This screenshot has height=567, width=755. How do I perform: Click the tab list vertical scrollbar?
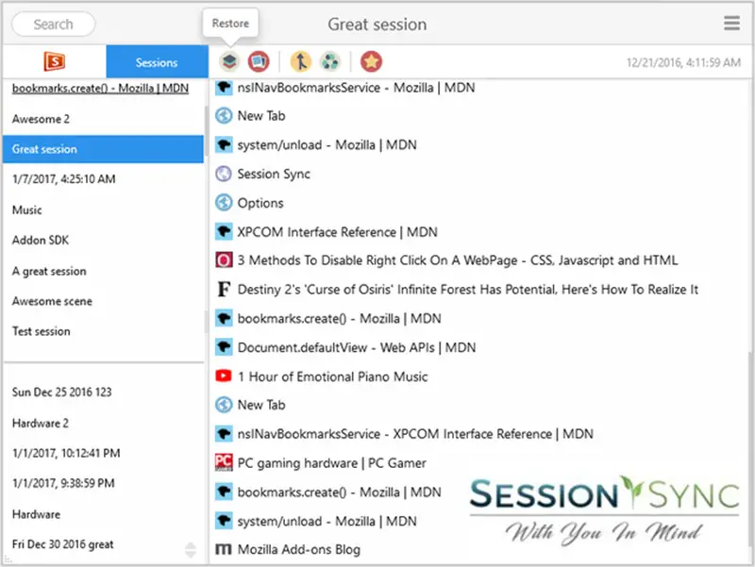749,425
